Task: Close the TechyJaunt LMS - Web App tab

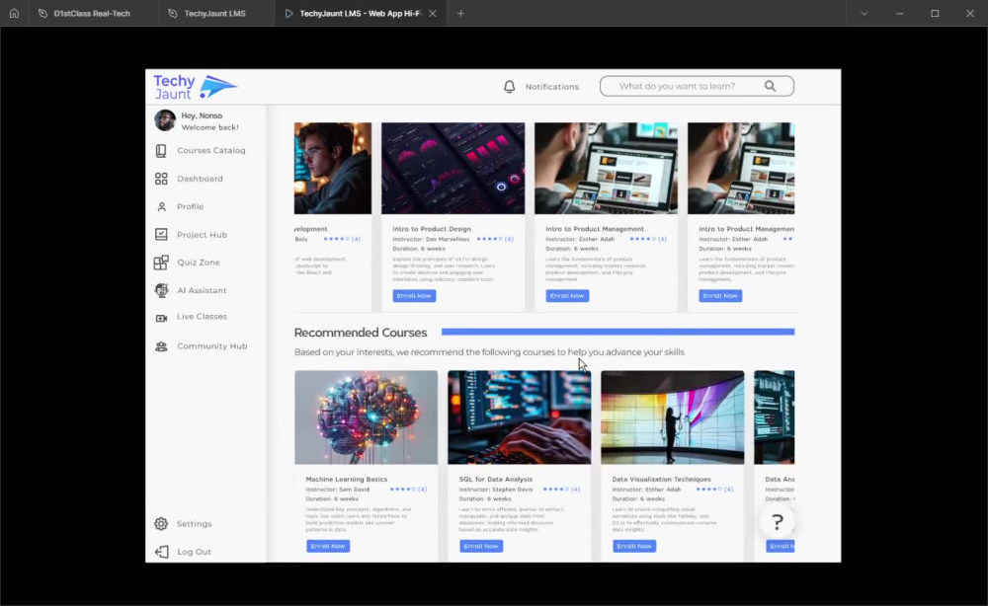Action: tap(433, 13)
